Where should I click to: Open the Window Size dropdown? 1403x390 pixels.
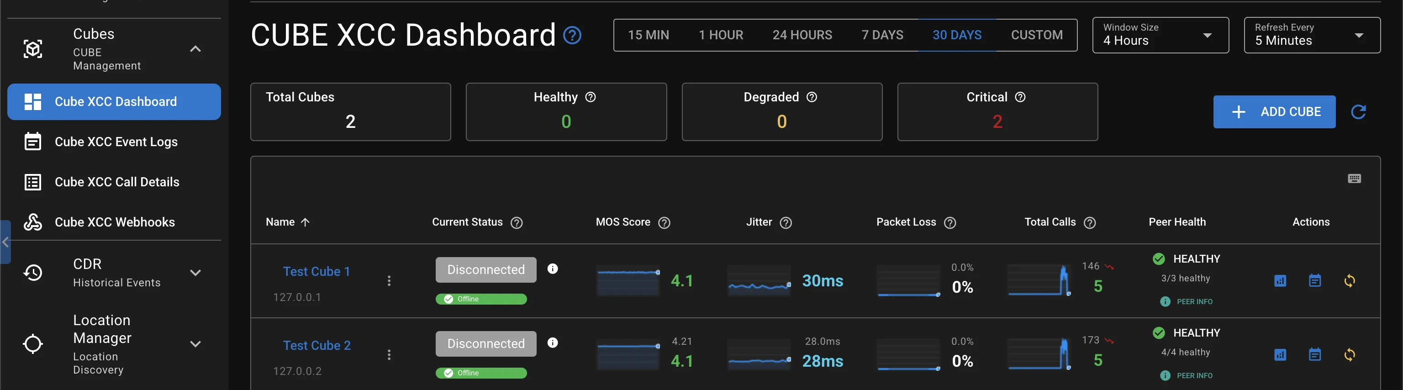click(1160, 36)
